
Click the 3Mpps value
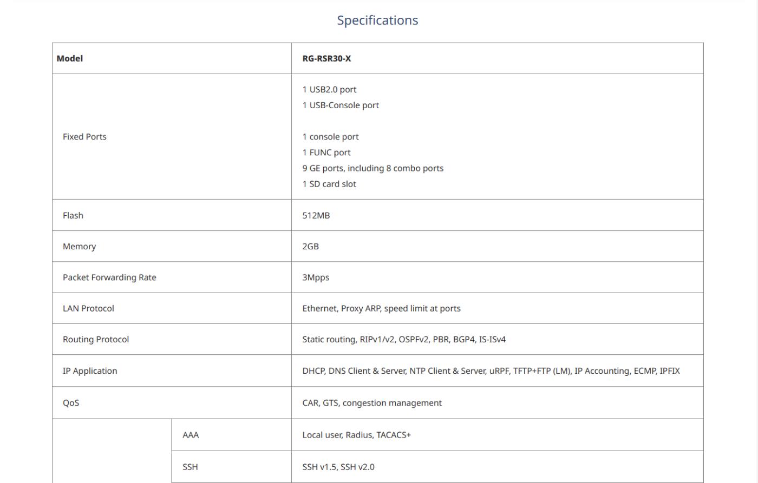[x=316, y=277]
